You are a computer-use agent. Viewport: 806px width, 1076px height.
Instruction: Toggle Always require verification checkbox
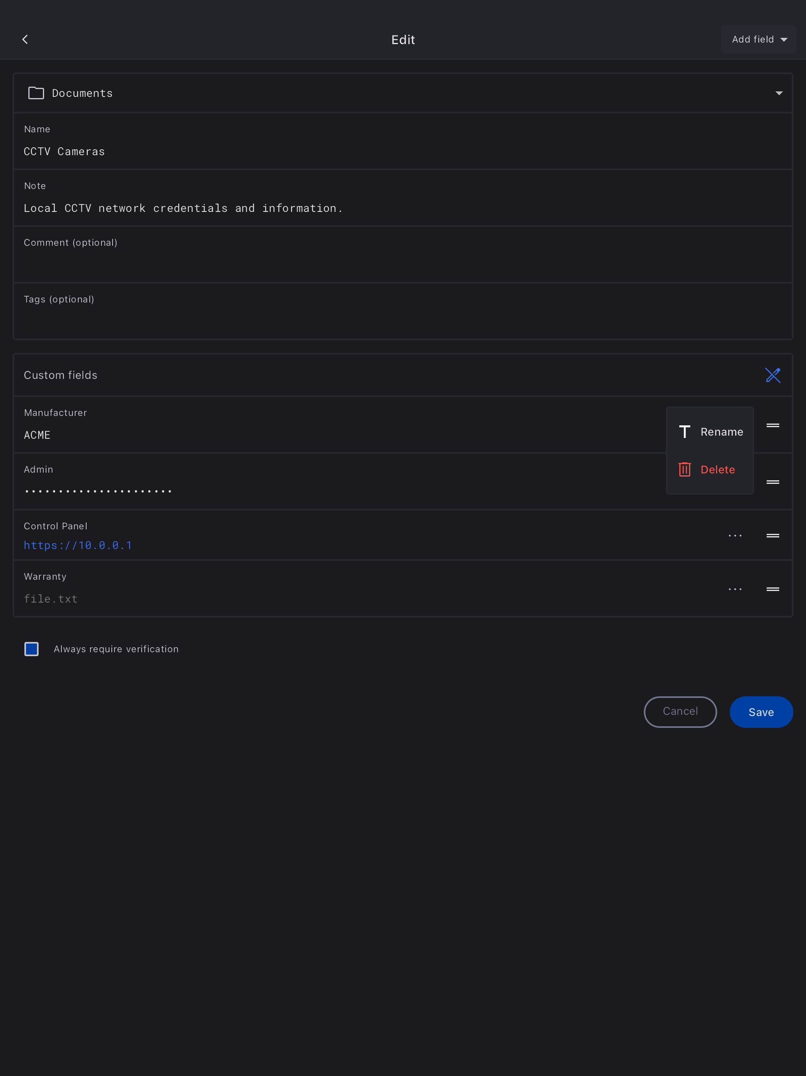pos(31,649)
